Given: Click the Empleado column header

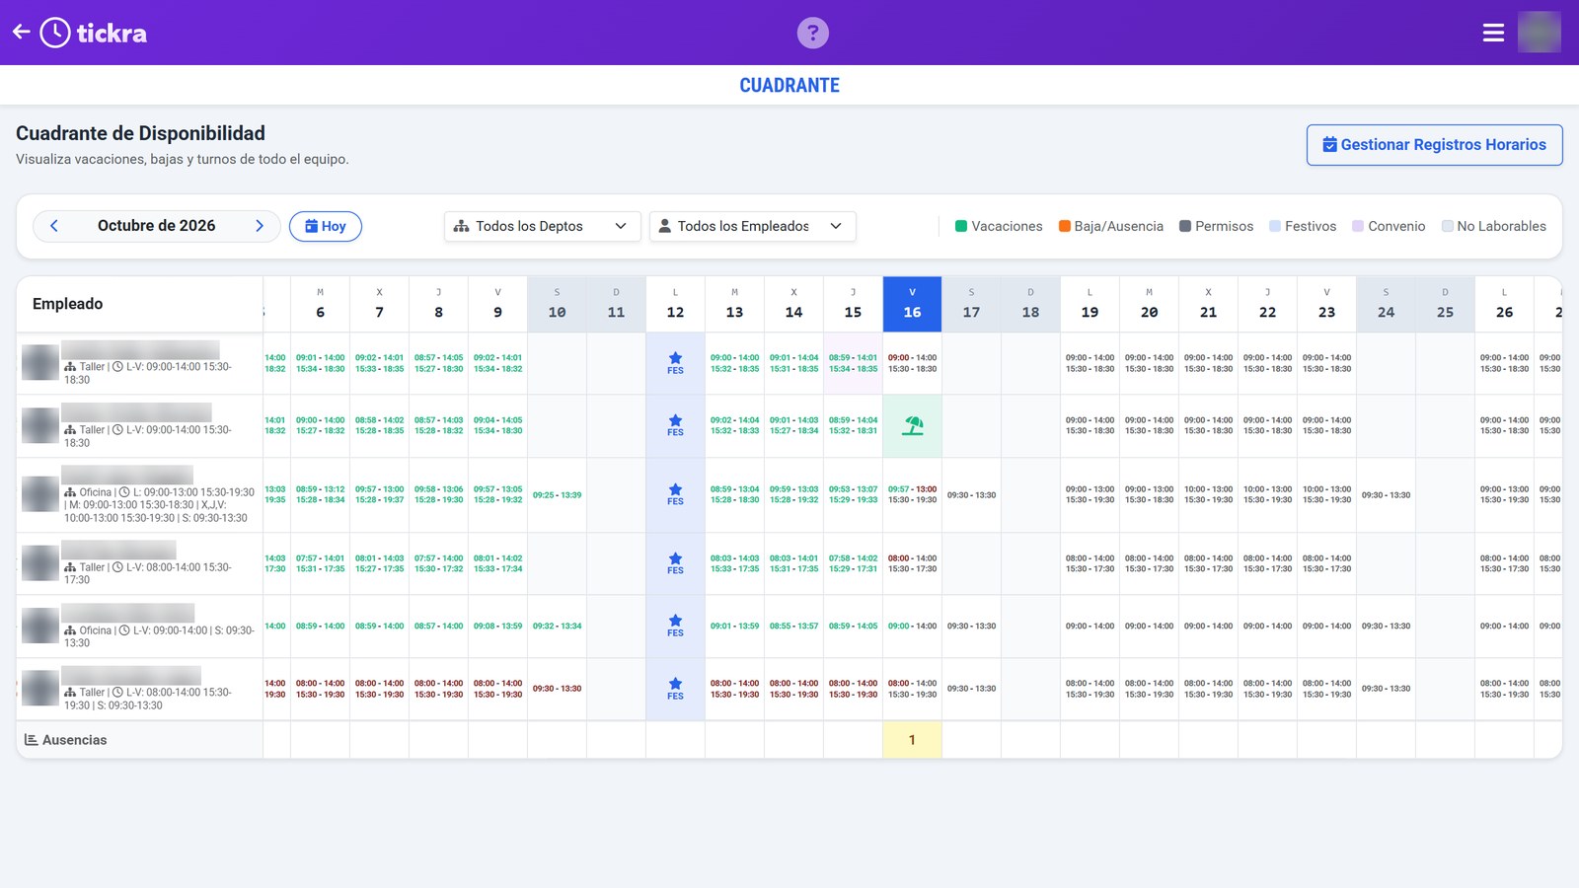Looking at the screenshot, I should pos(139,304).
